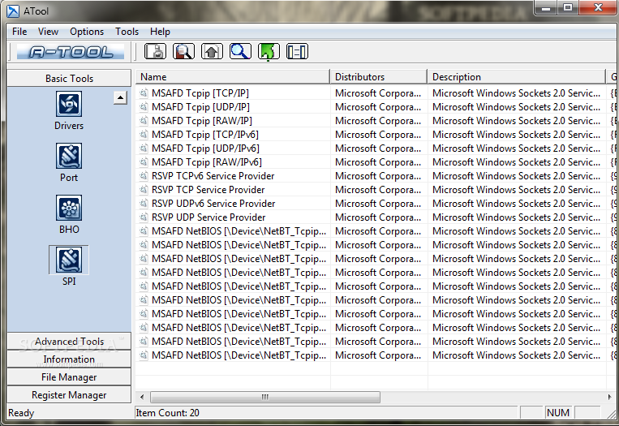Screen dimensions: 619x426
Task: Click the clipboard report toolbar icon
Action: [x=155, y=52]
